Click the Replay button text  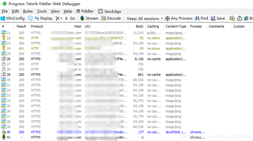(46, 18)
